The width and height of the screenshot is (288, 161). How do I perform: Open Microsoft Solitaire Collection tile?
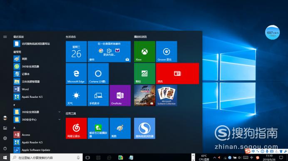click(x=166, y=95)
